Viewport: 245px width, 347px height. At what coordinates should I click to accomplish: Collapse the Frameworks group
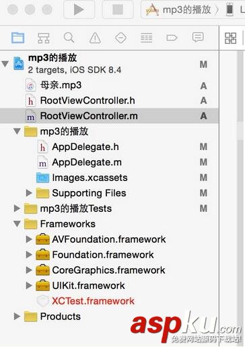pos(17,224)
